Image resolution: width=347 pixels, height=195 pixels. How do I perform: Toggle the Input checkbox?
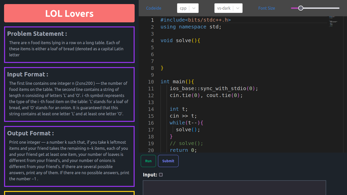(x=161, y=175)
